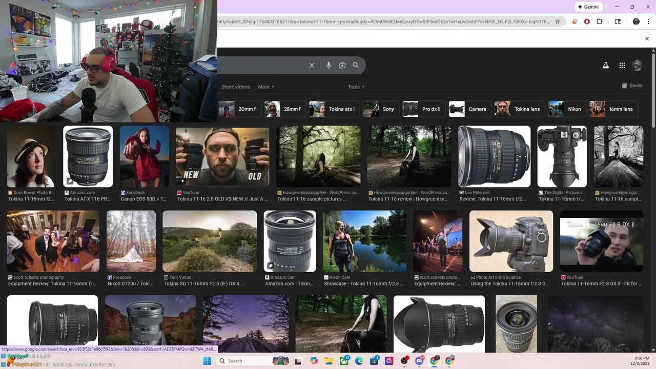This screenshot has height=369, width=656.
Task: Open Xbox app from the taskbar
Action: 344,361
